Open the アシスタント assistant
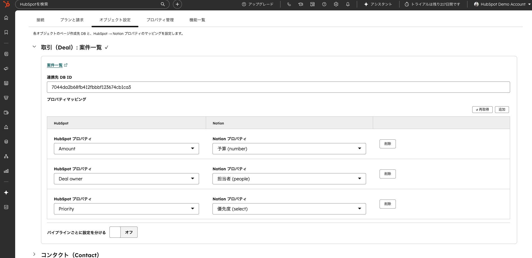 pyautogui.click(x=378, y=4)
